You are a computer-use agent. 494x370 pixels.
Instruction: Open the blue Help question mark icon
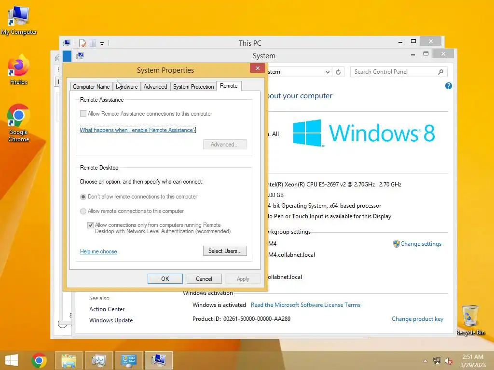449,86
